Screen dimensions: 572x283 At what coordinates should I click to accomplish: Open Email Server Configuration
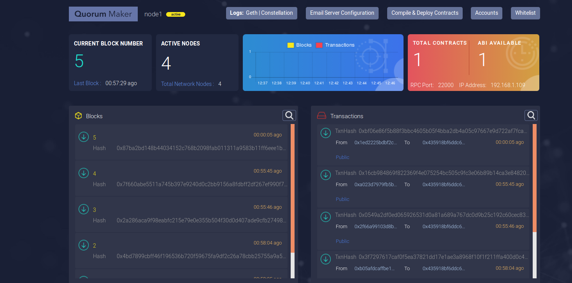[342, 13]
